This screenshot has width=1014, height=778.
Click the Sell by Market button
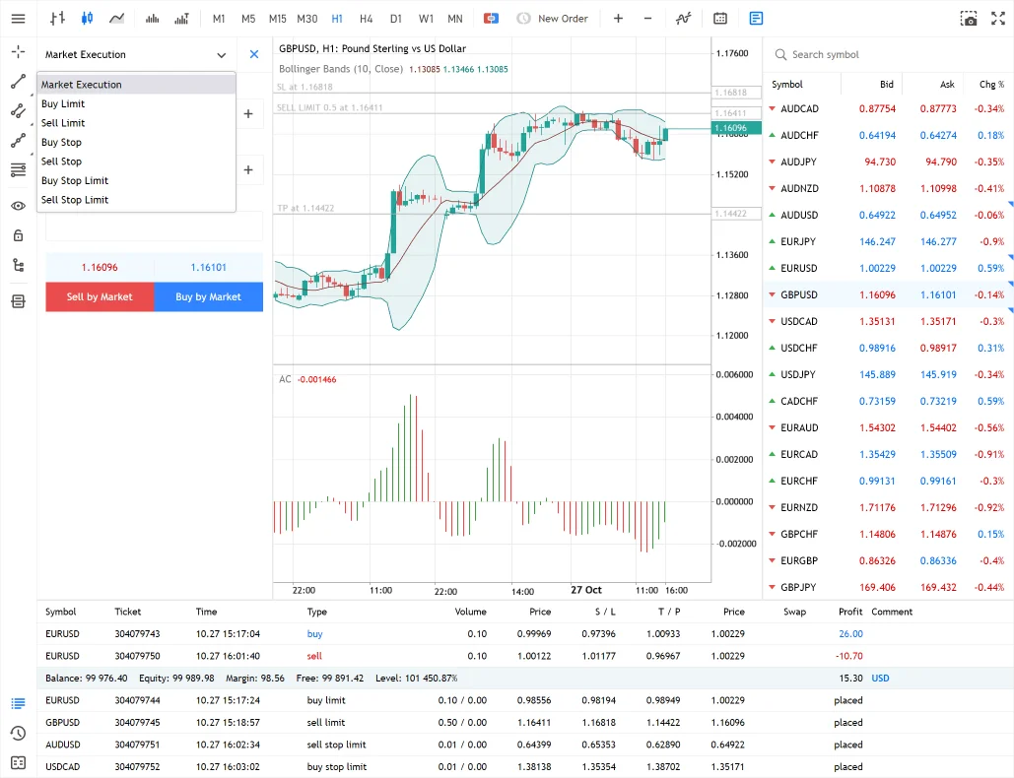(100, 296)
